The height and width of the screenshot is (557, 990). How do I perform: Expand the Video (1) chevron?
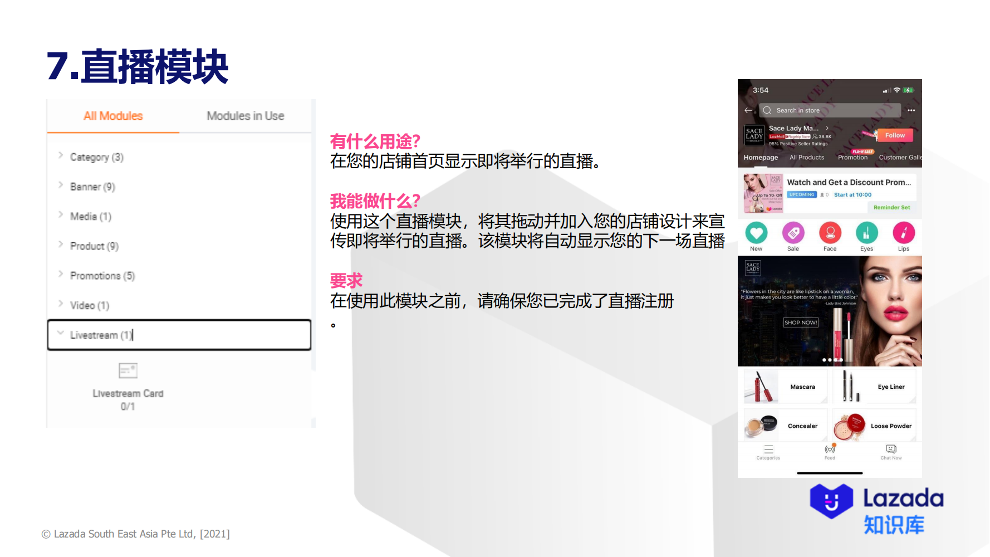[x=61, y=304]
